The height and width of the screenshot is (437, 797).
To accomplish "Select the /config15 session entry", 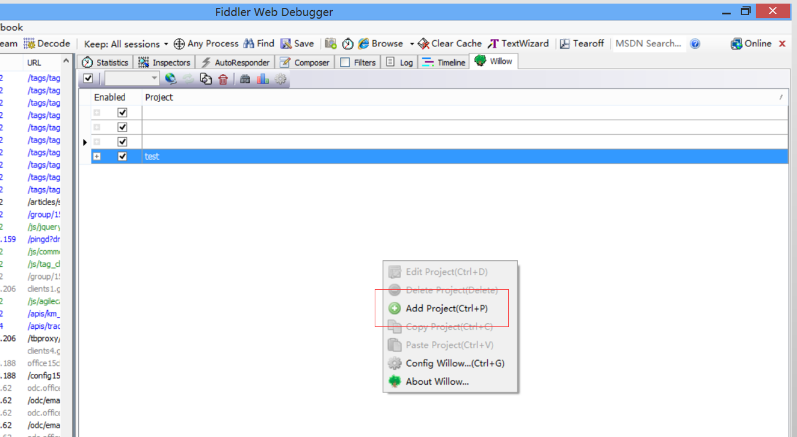I will point(44,376).
